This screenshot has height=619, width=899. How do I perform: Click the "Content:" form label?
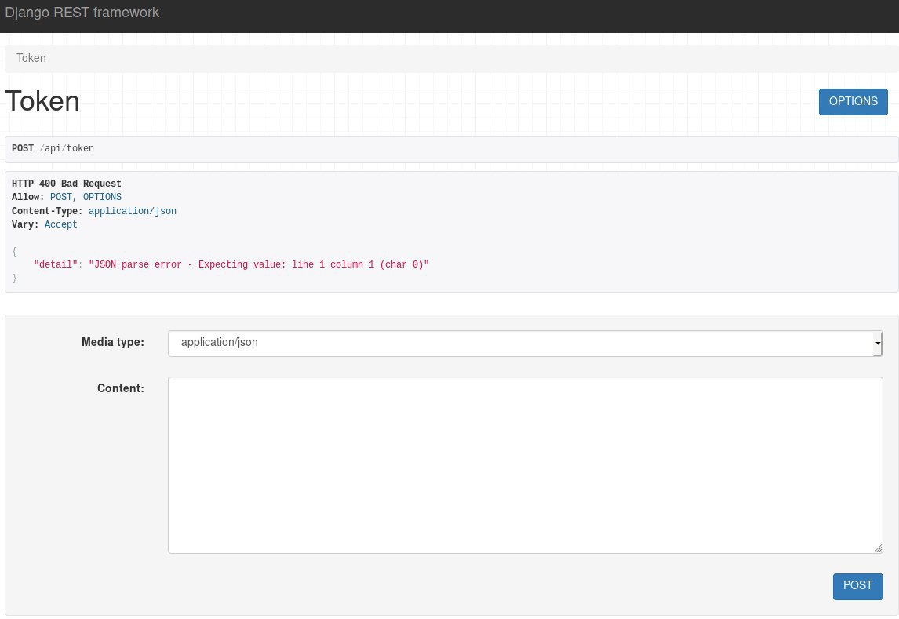pos(121,388)
